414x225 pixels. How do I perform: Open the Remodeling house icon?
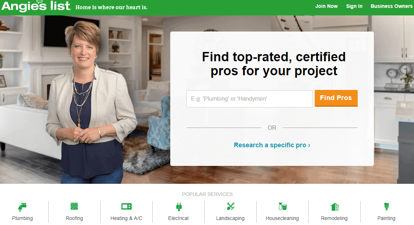(x=335, y=207)
